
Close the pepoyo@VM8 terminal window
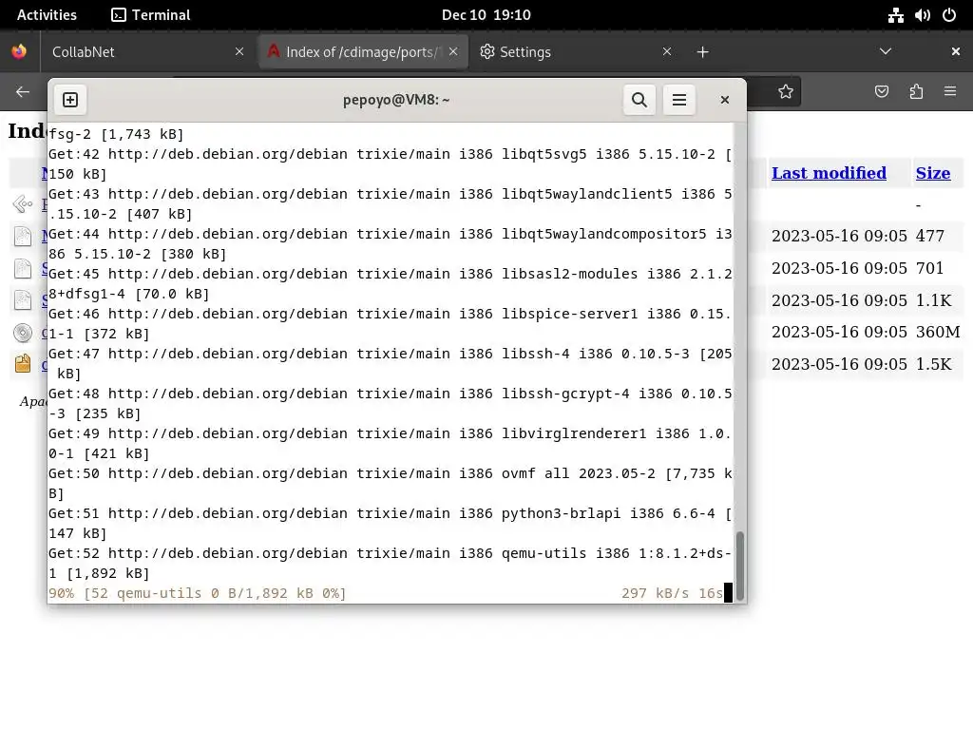point(724,99)
